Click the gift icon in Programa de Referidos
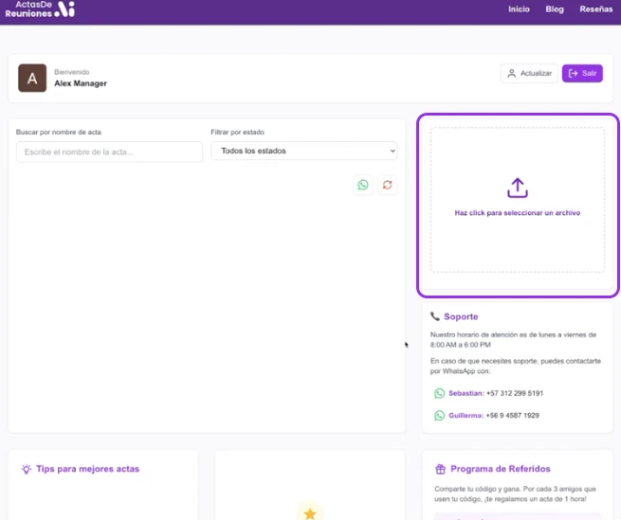 coord(440,469)
